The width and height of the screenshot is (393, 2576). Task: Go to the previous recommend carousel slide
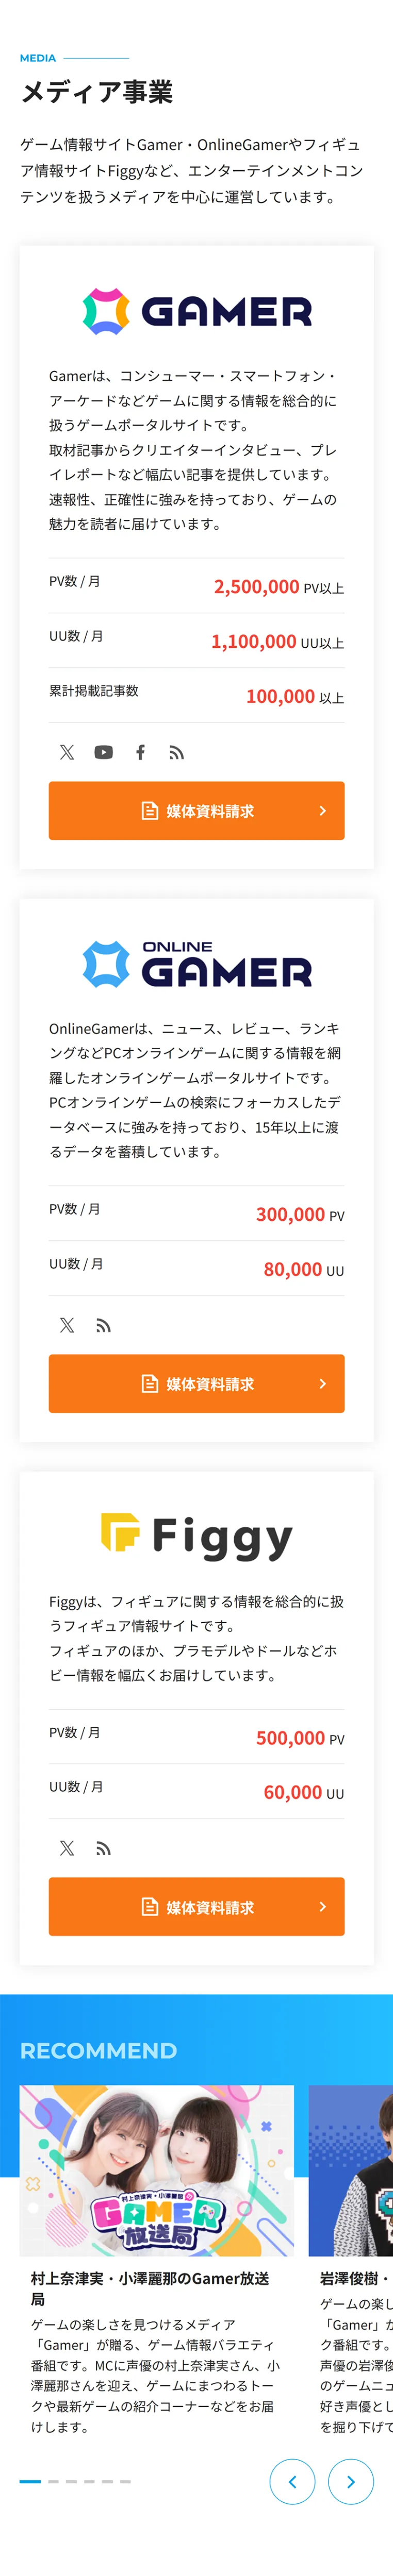(292, 2481)
